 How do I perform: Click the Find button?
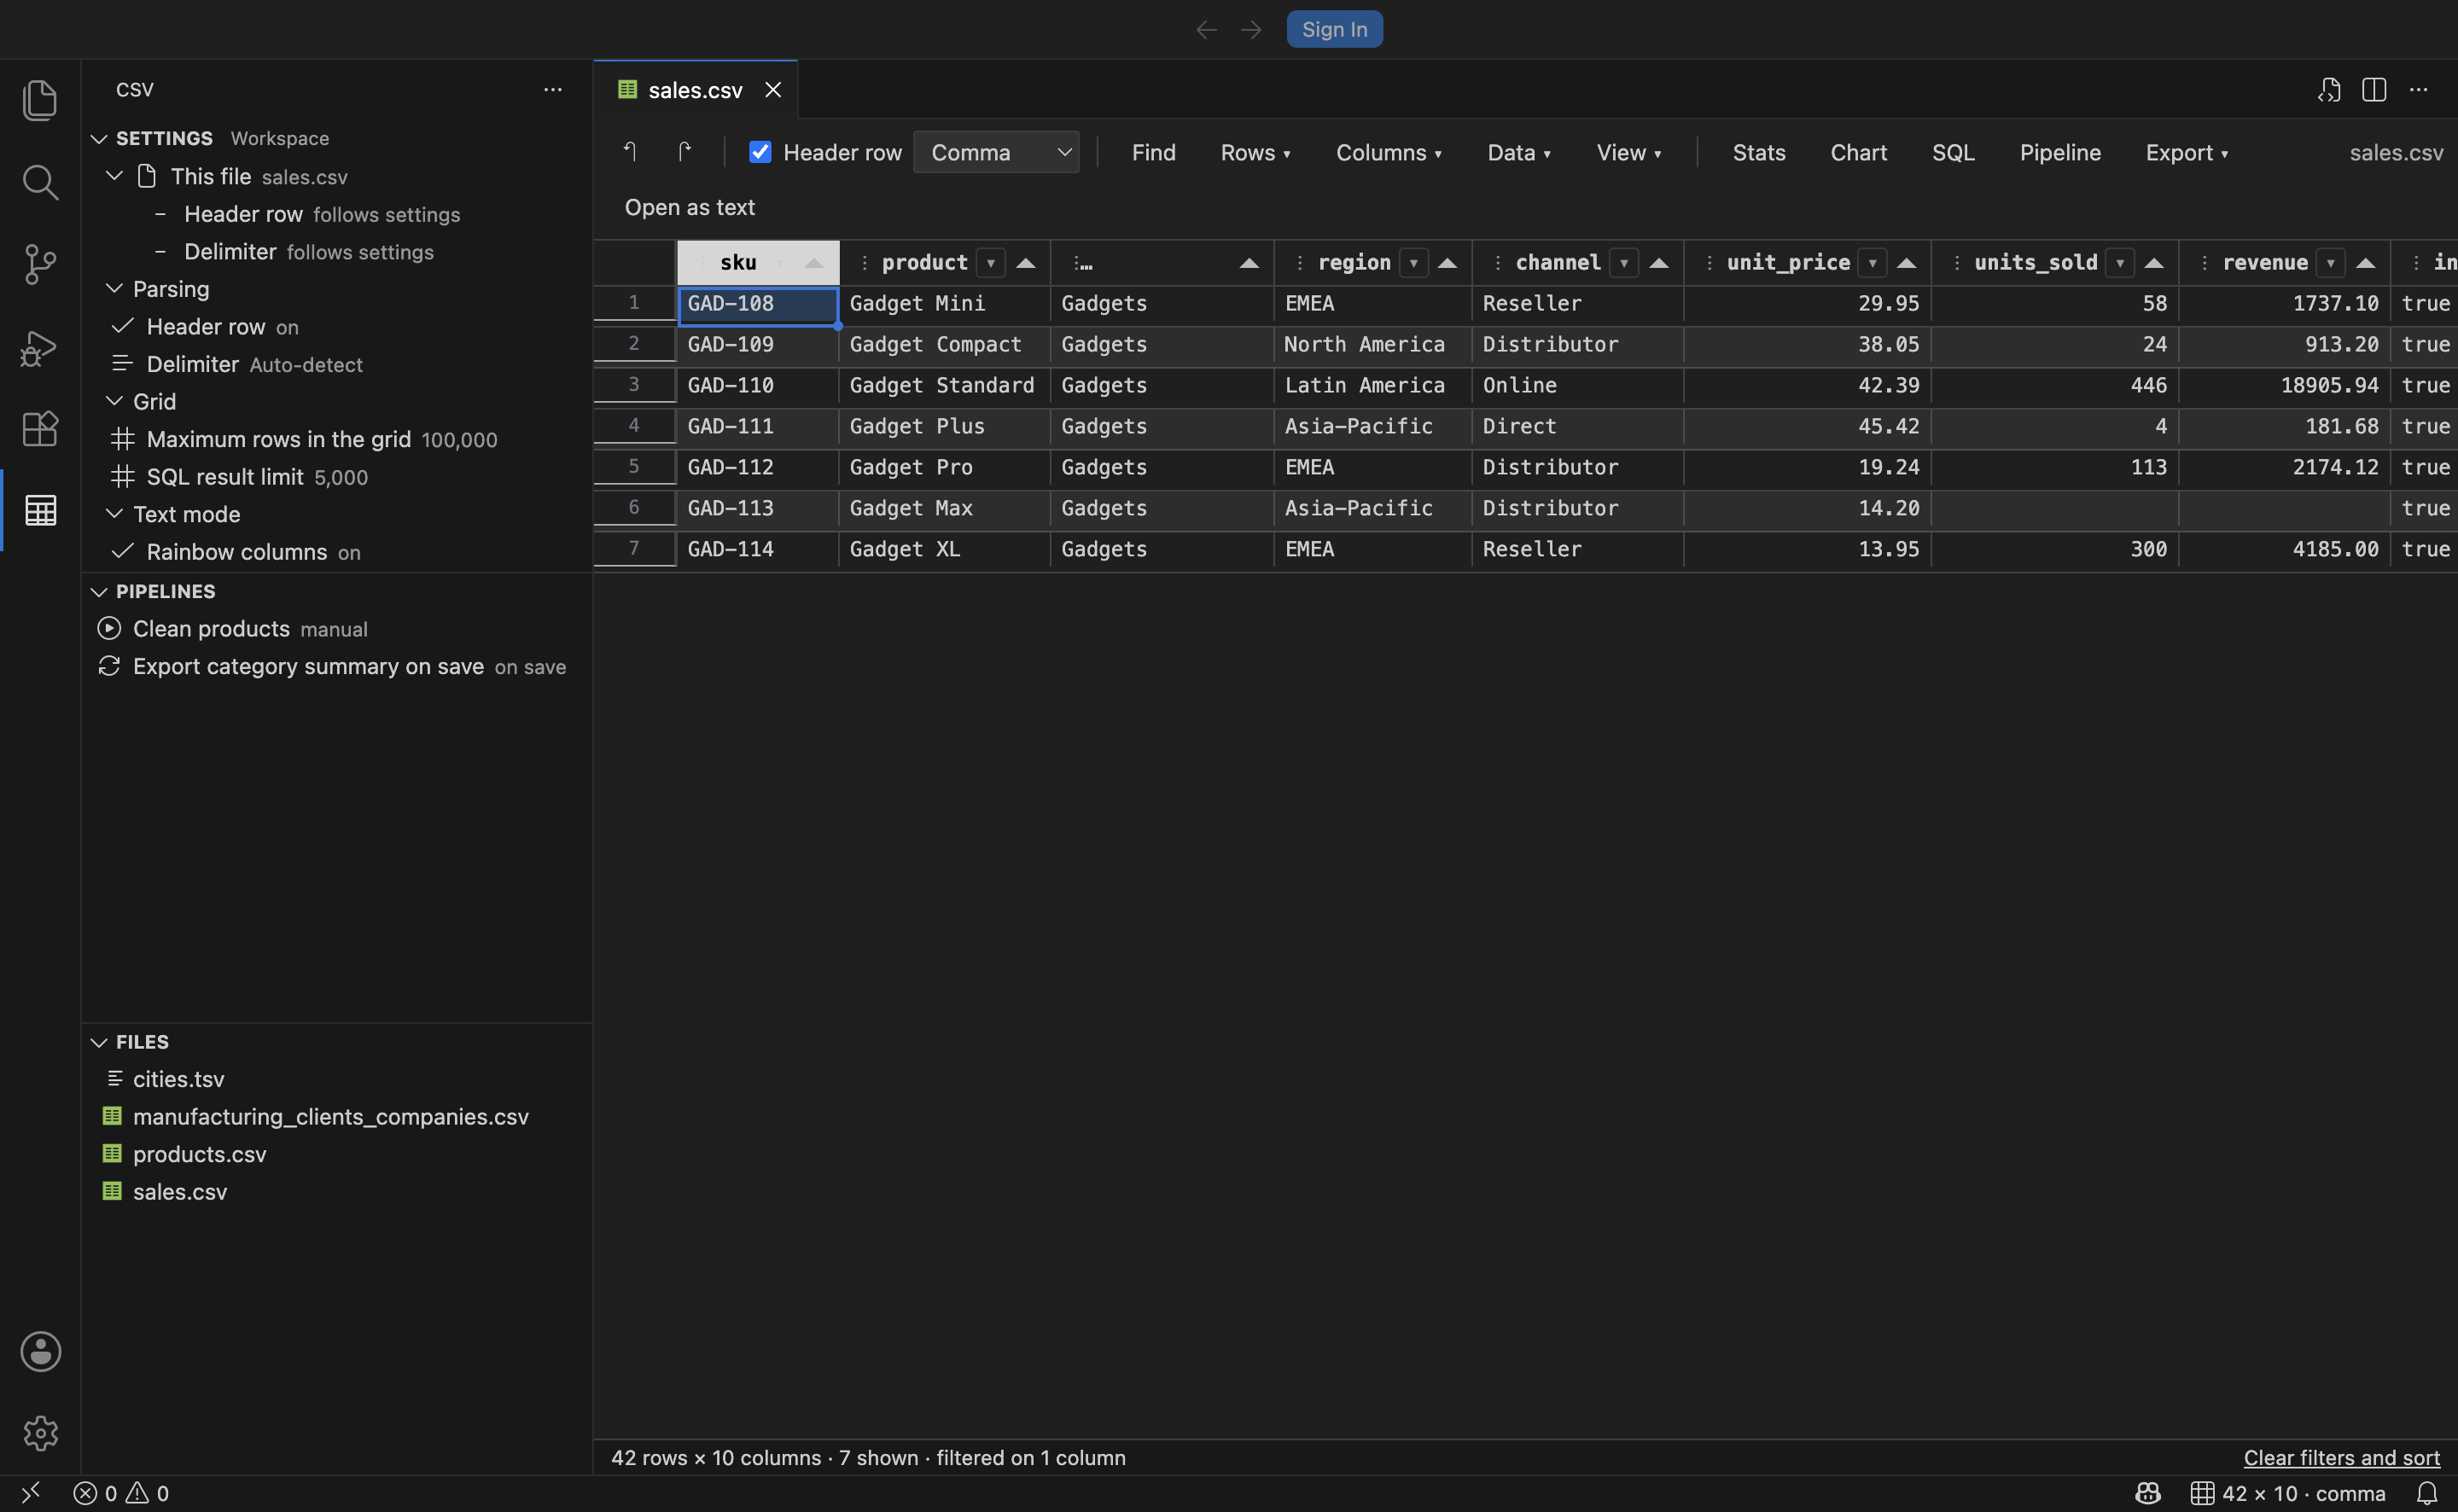[x=1153, y=152]
